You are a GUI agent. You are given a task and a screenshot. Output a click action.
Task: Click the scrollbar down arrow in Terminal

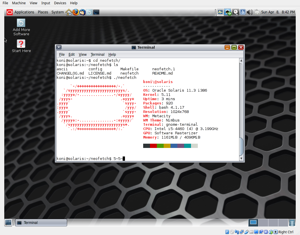pos(241,158)
